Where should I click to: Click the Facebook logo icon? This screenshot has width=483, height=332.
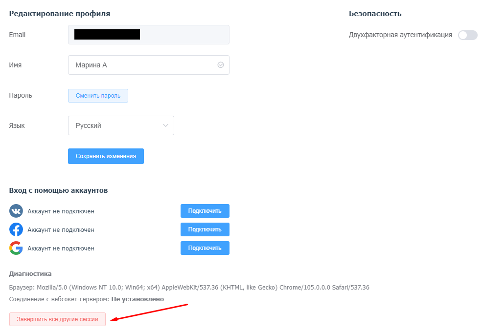pyautogui.click(x=16, y=229)
